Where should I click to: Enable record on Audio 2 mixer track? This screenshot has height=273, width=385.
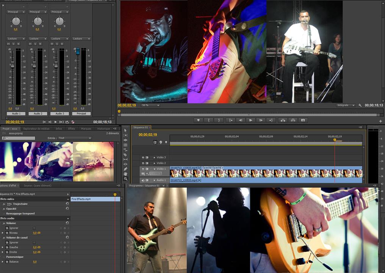(40, 44)
